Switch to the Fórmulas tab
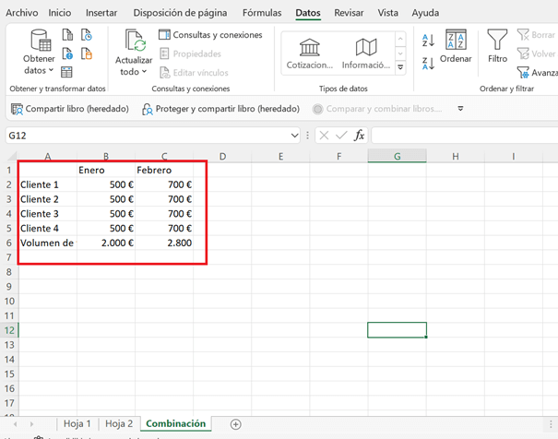Screen dimensions: 558x439 tap(262, 13)
